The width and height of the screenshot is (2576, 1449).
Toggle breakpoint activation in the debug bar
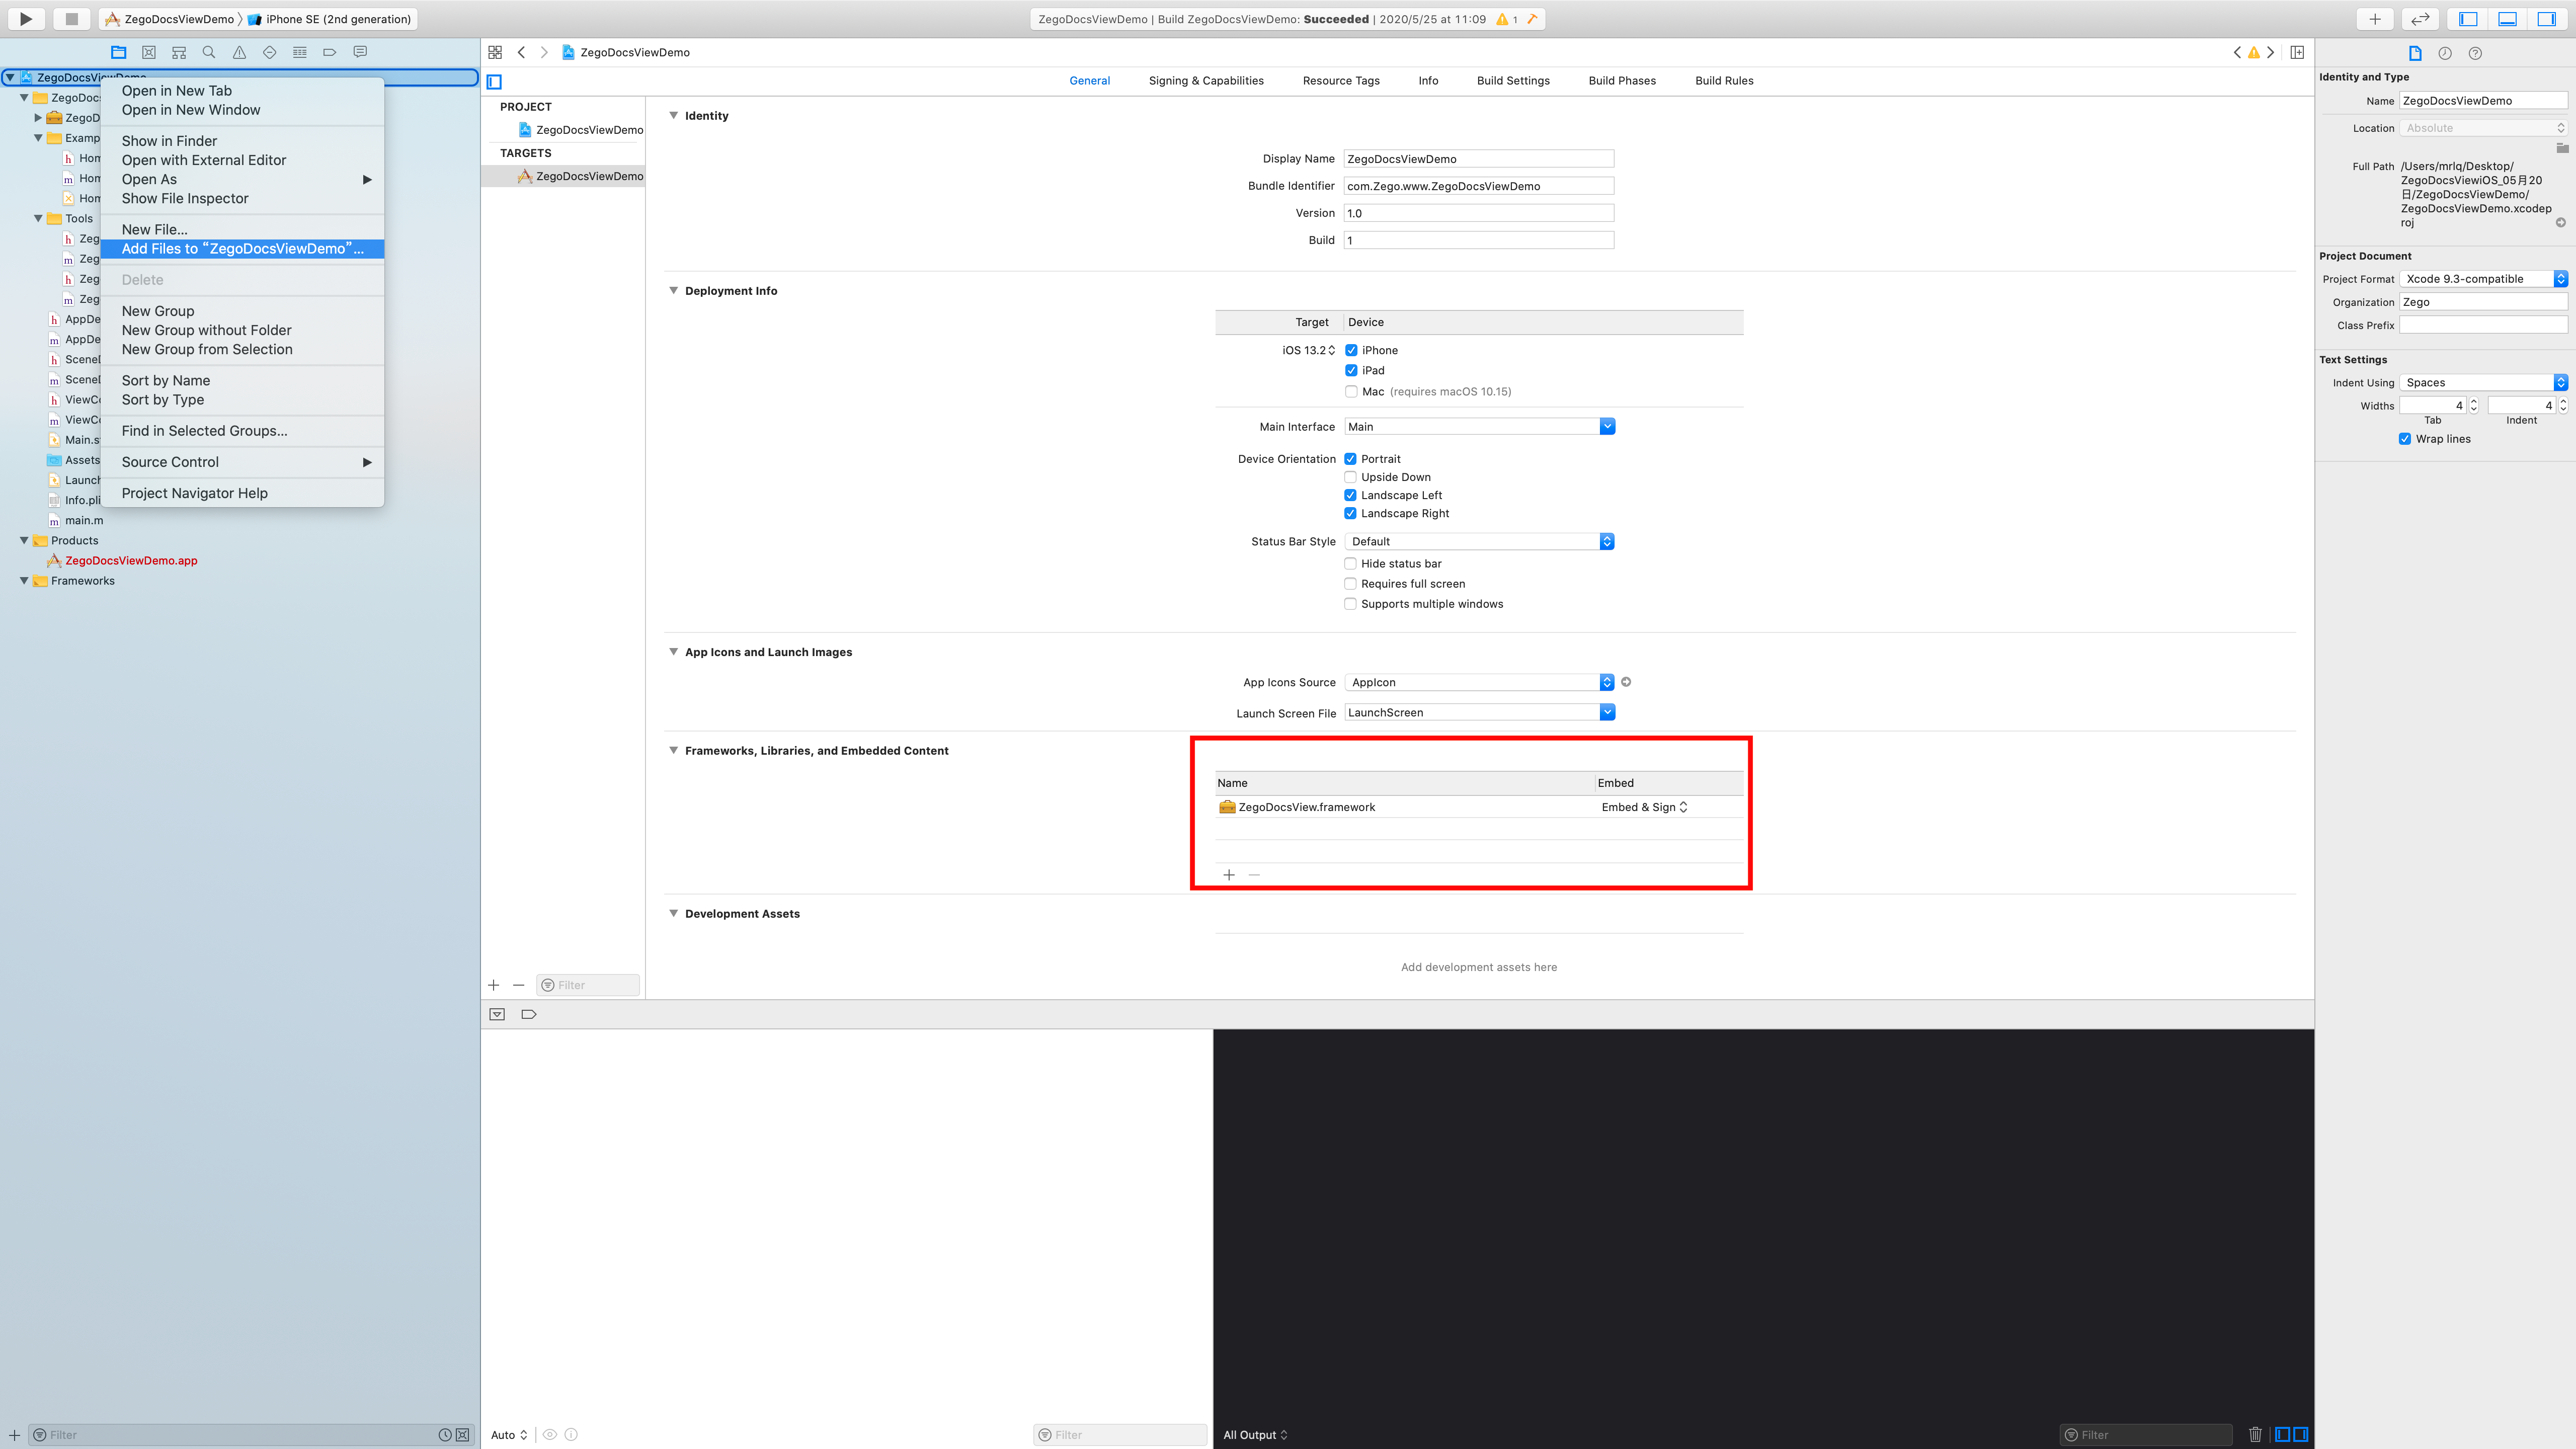(x=529, y=1014)
